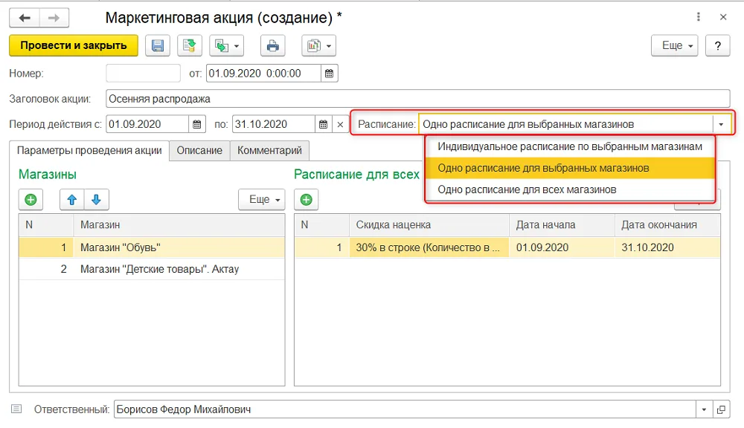This screenshot has width=744, height=428.
Task: Add a new store row with the green plus
Action: coord(31,200)
